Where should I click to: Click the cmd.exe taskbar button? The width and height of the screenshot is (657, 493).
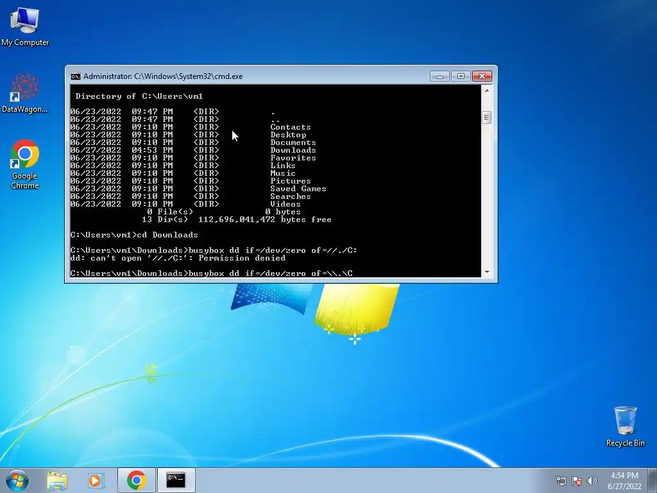tap(176, 480)
